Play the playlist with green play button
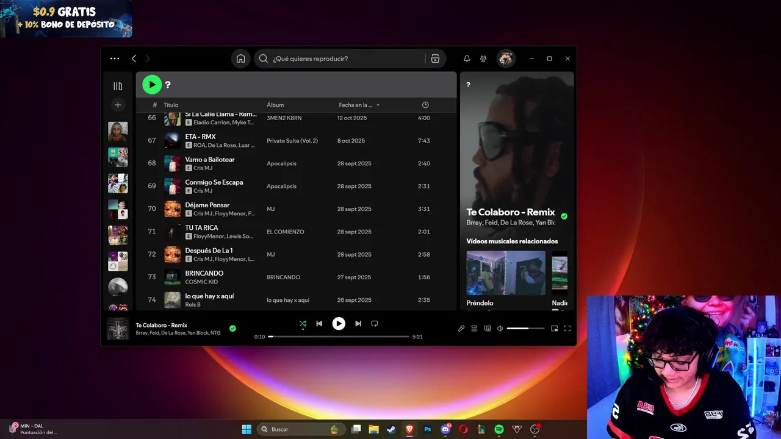This screenshot has height=439, width=781. [x=152, y=85]
